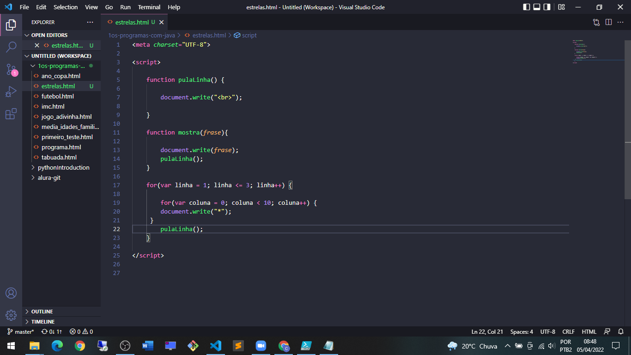
Task: Expand the alura-git folder
Action: [x=61, y=177]
